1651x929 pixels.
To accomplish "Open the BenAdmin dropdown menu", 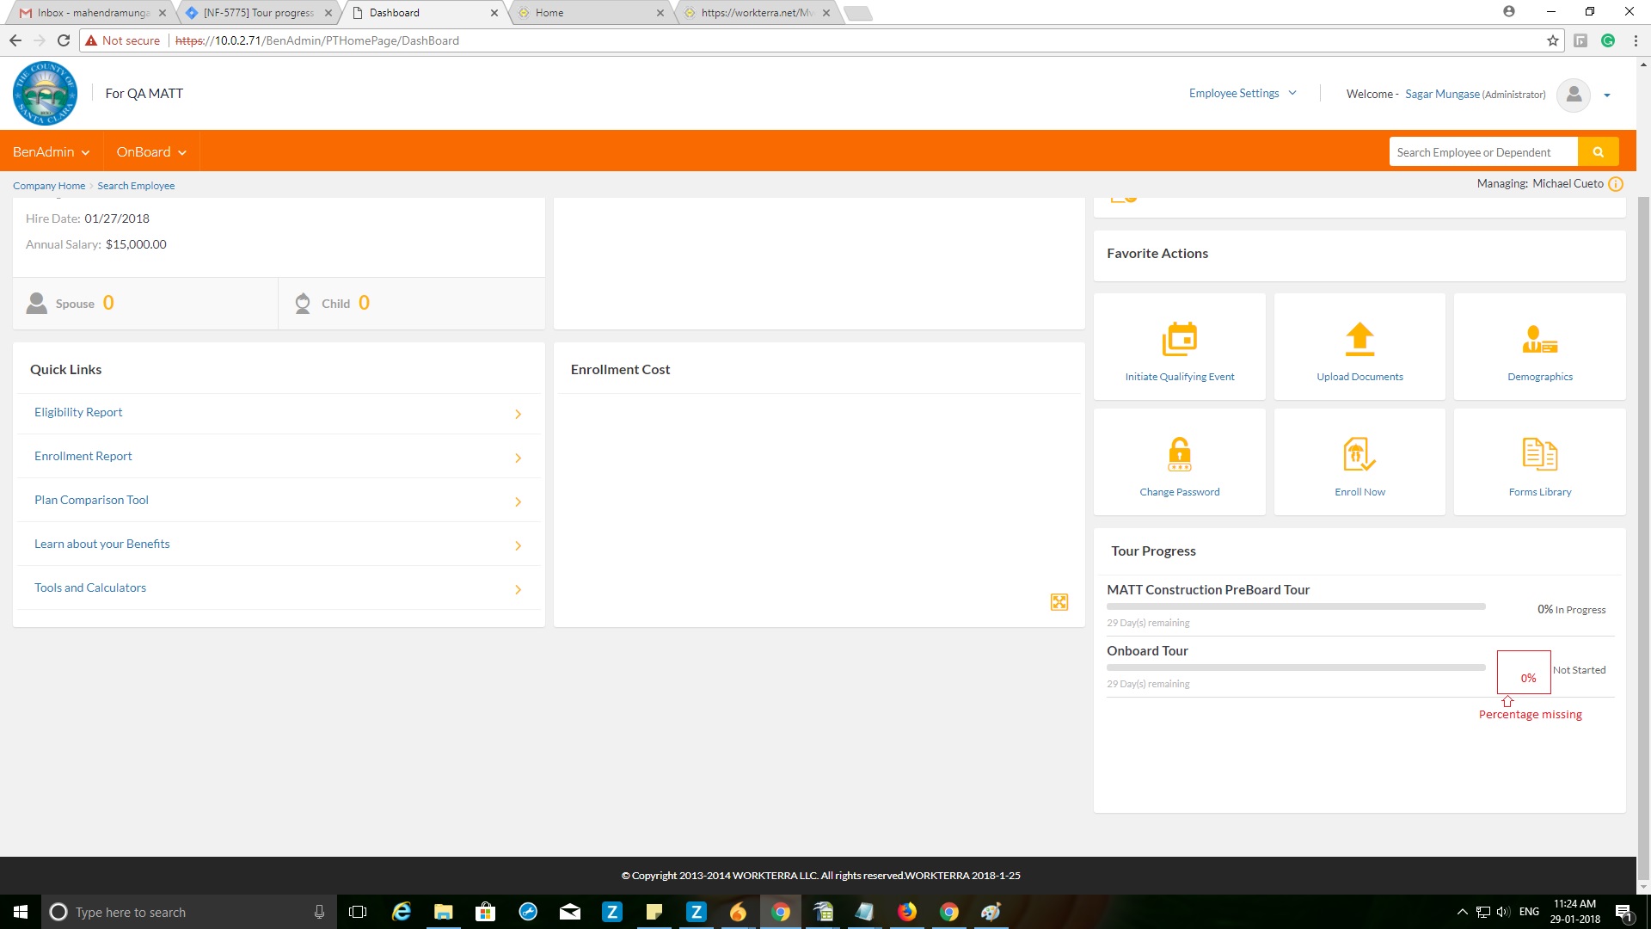I will click(x=51, y=152).
